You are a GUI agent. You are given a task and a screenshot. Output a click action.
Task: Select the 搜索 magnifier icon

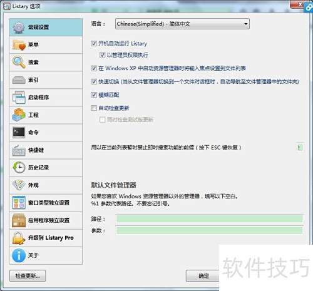click(x=19, y=62)
